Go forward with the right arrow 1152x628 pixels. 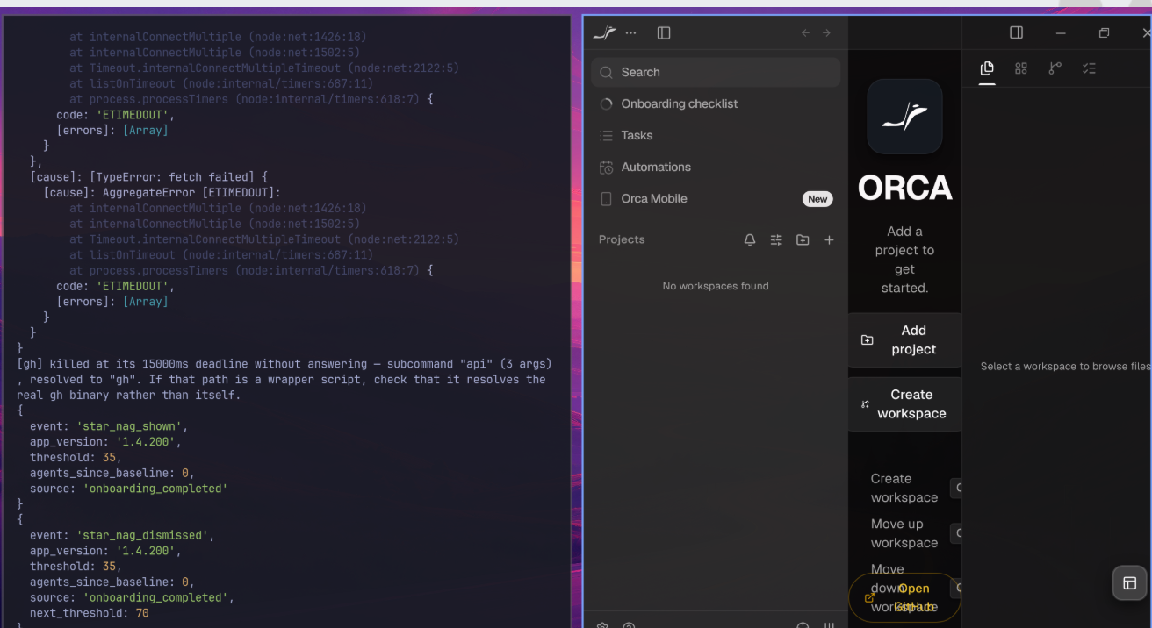826,32
